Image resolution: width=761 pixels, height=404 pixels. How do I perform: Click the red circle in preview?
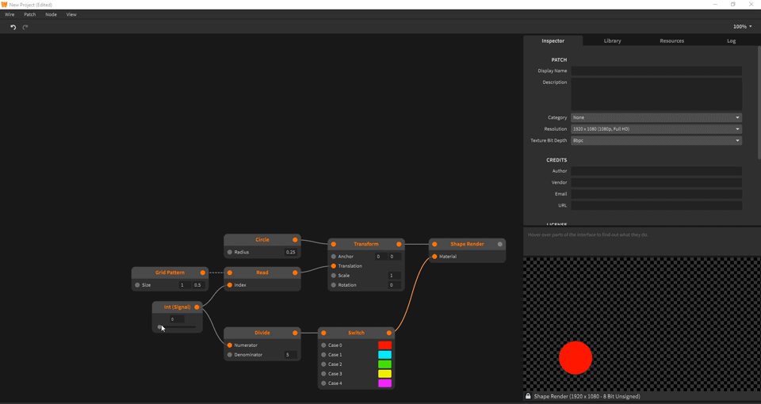click(x=576, y=358)
